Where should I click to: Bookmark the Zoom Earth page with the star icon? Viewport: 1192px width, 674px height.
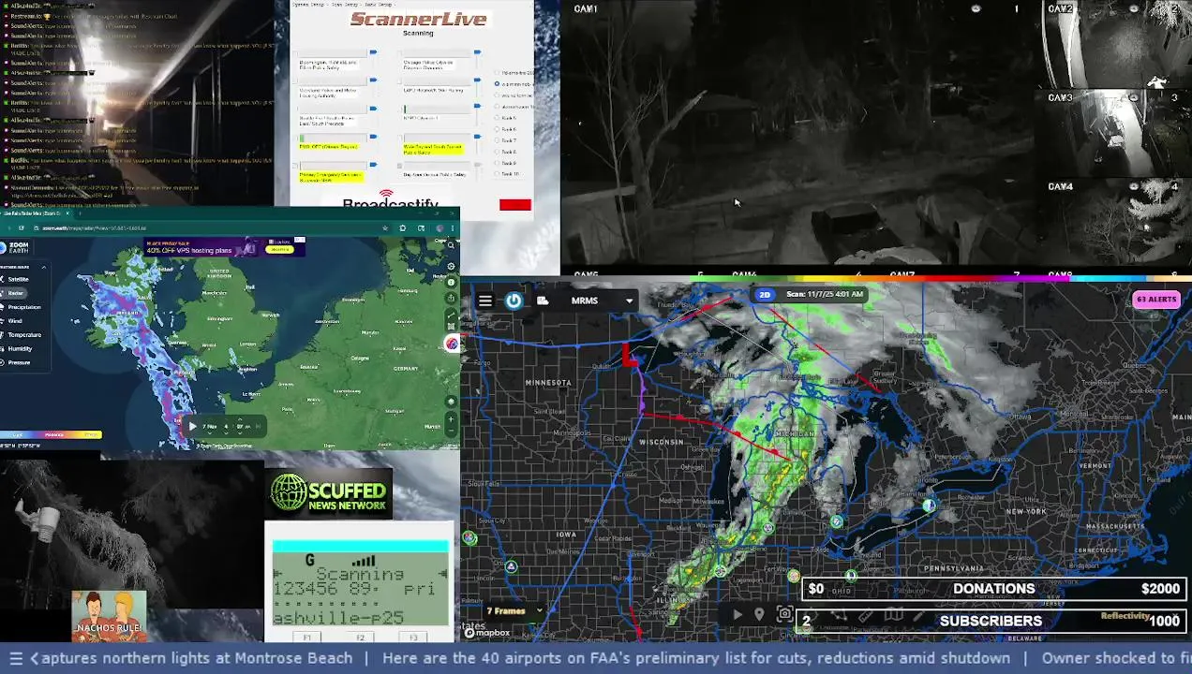click(x=385, y=228)
